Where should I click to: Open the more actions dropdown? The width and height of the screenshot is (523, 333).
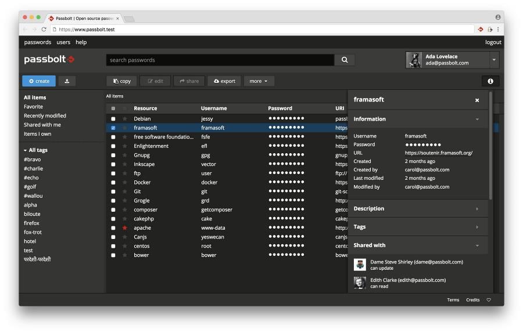click(259, 81)
